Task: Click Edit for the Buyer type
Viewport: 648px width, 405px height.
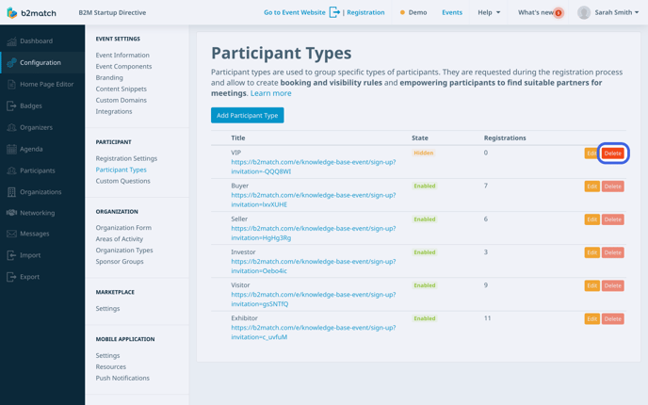Action: [x=591, y=186]
